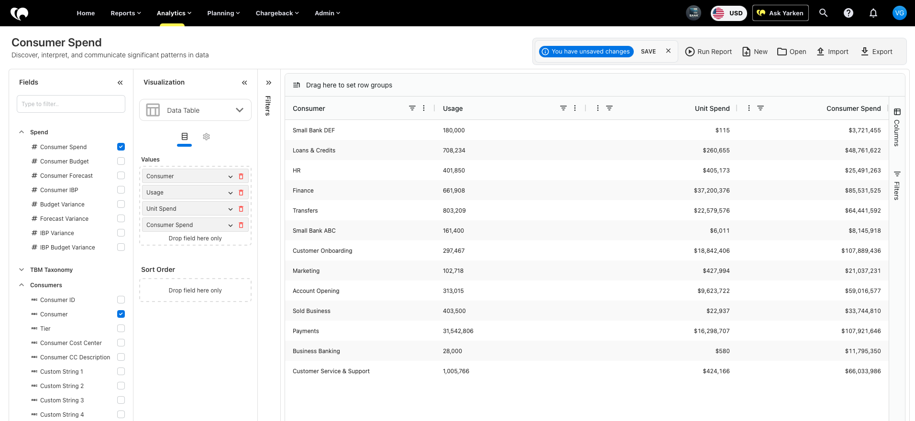Open the search magnifier icon
The height and width of the screenshot is (421, 915).
point(823,13)
